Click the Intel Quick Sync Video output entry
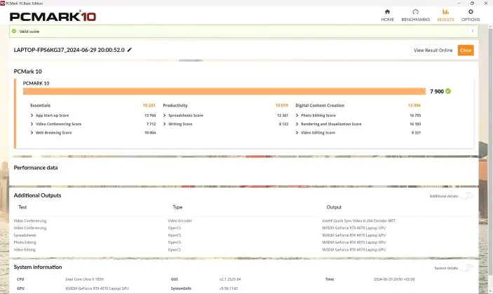The image size is (493, 294). pos(358,221)
